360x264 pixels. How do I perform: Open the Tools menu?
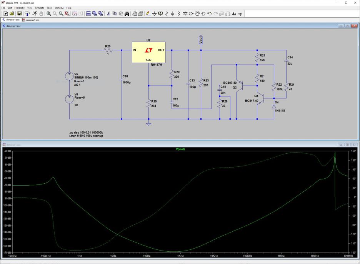tap(50, 8)
